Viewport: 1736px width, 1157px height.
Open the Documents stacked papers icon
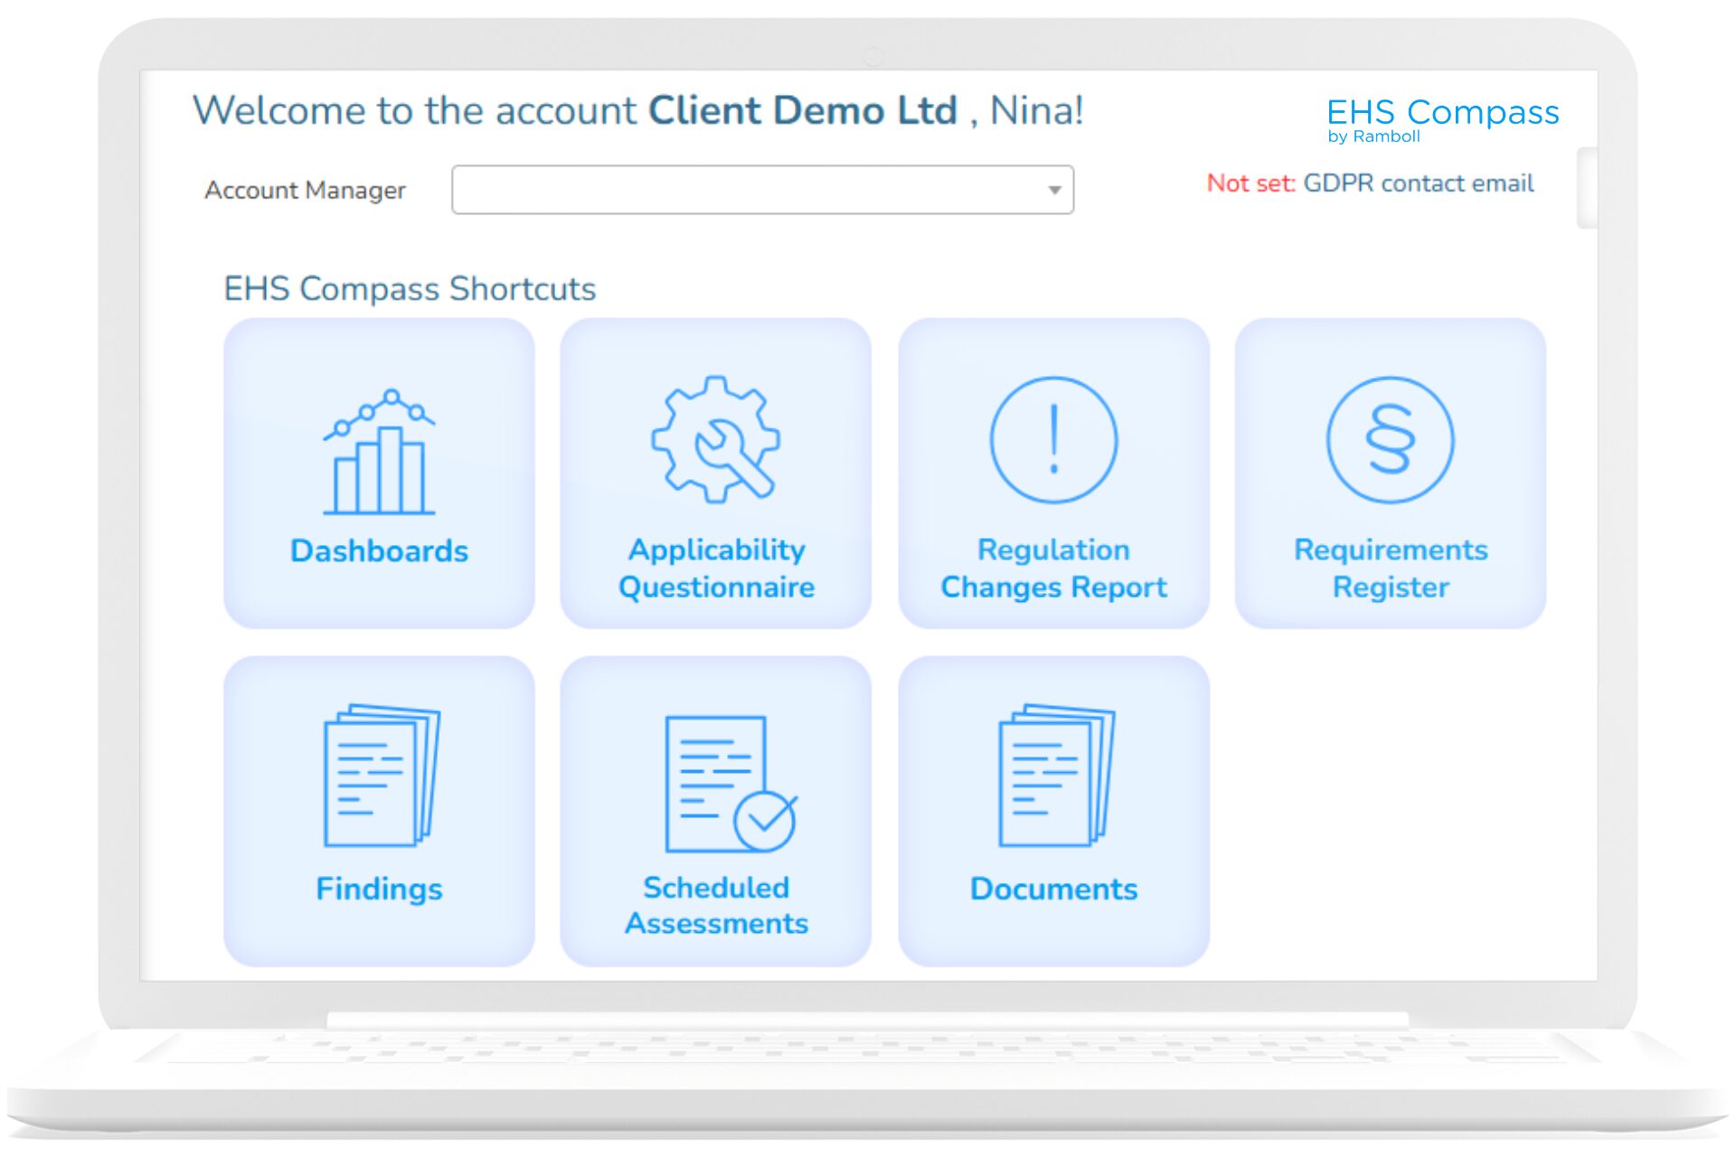click(1056, 776)
